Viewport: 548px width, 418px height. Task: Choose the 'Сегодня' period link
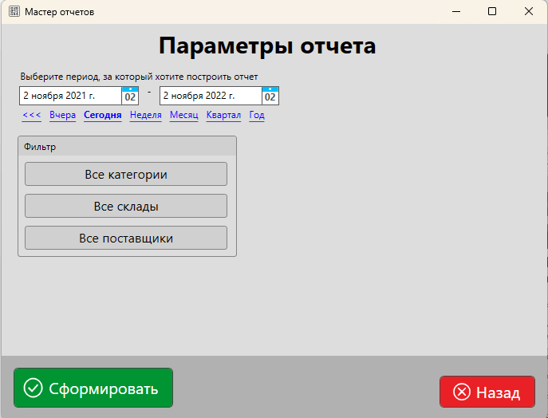(102, 116)
